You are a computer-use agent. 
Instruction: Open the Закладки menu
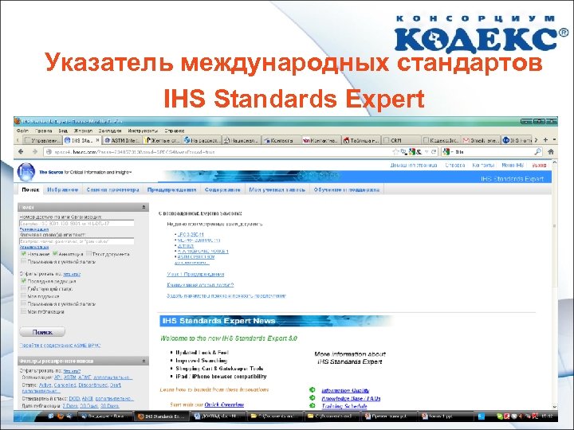click(110, 131)
